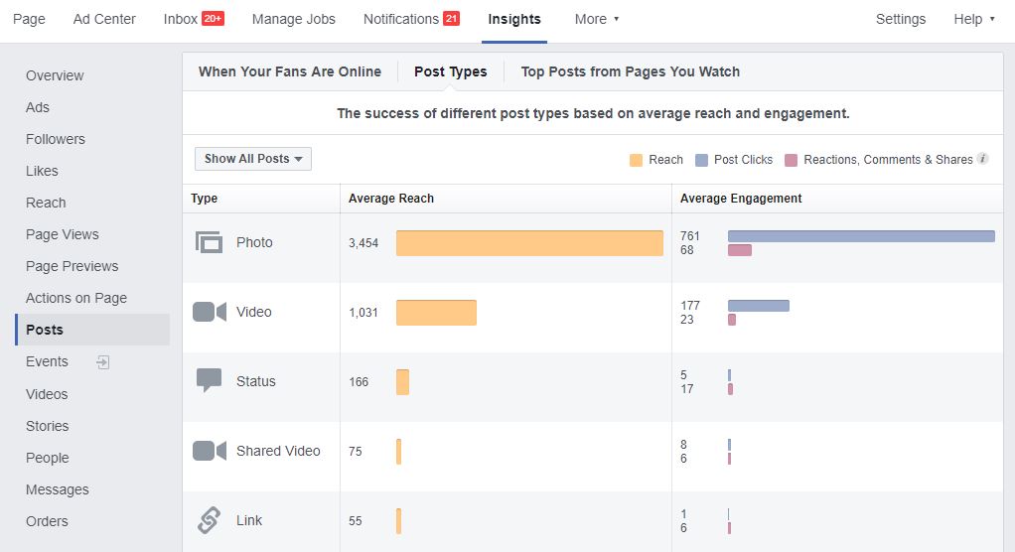Click the Photo post clicks bar
1015x552 pixels.
coord(862,236)
